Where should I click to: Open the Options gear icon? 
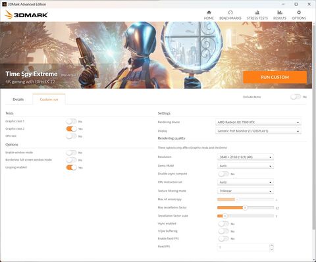[299, 13]
